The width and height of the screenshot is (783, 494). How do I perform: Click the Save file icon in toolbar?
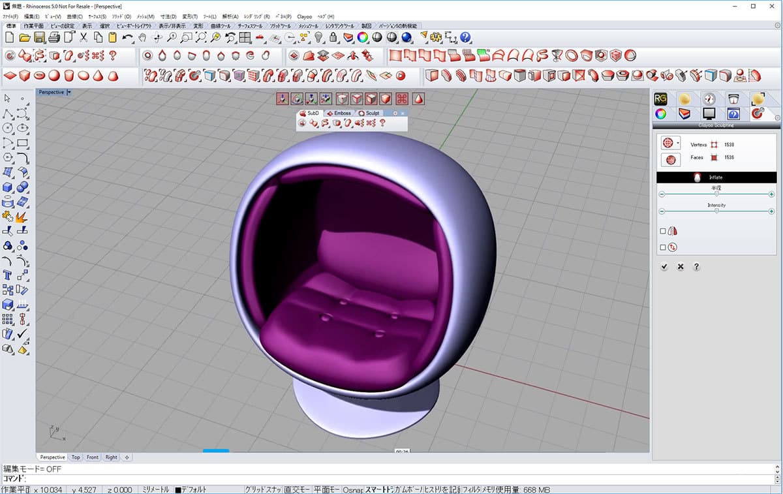(40, 37)
